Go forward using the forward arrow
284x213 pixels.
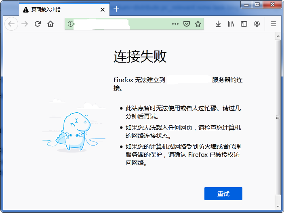click(x=25, y=24)
